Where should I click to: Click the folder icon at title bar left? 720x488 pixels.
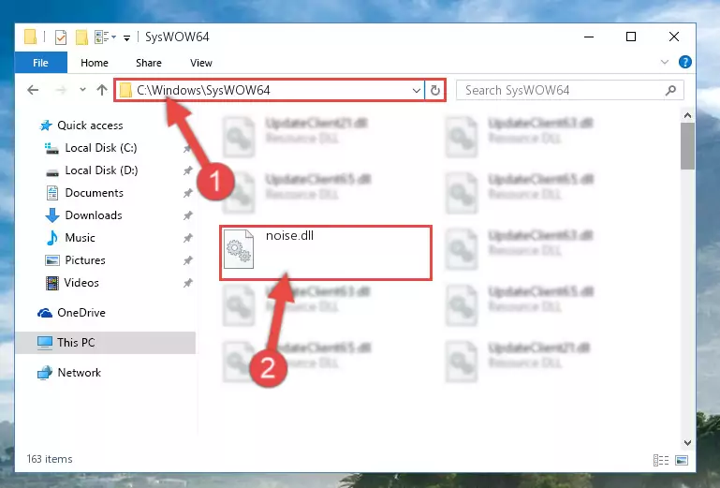click(x=30, y=37)
